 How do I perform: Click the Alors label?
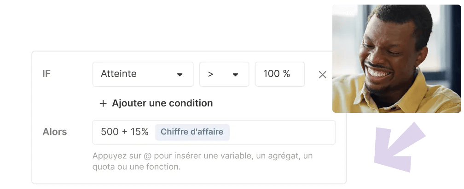point(55,132)
